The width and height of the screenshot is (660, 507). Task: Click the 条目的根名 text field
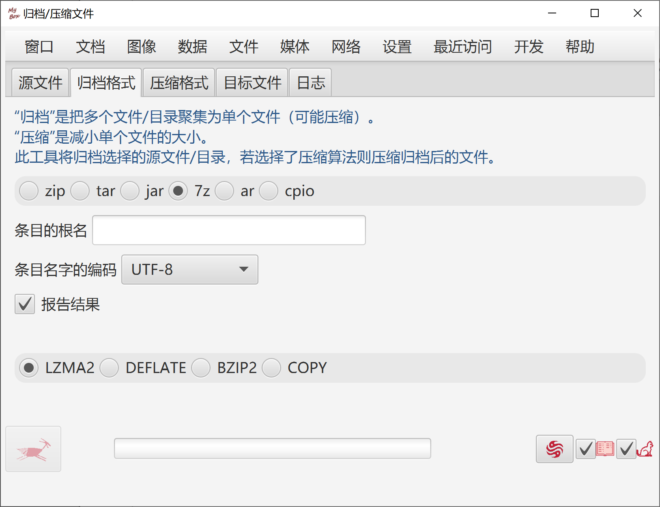(229, 230)
